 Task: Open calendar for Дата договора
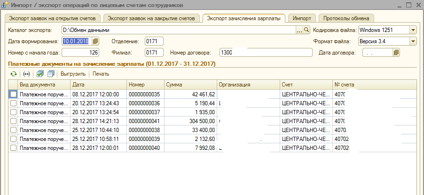point(397,53)
